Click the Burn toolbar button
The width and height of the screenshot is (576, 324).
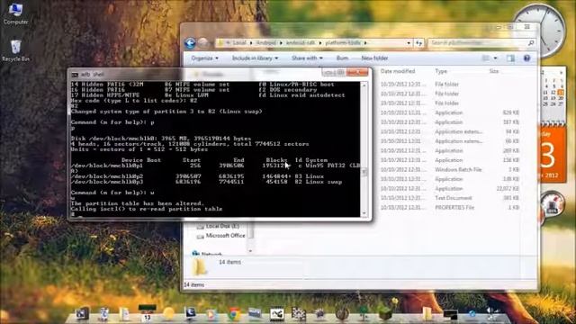point(342,58)
